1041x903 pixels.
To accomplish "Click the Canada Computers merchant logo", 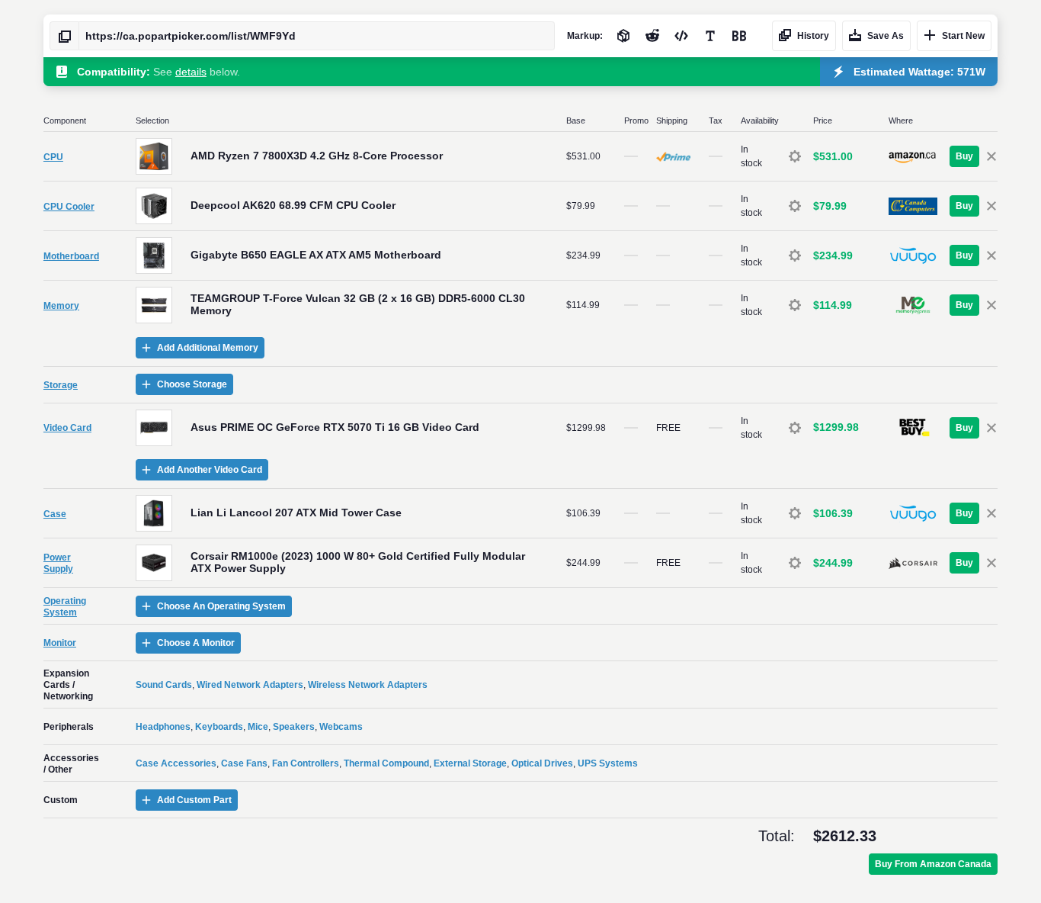I will click(913, 206).
